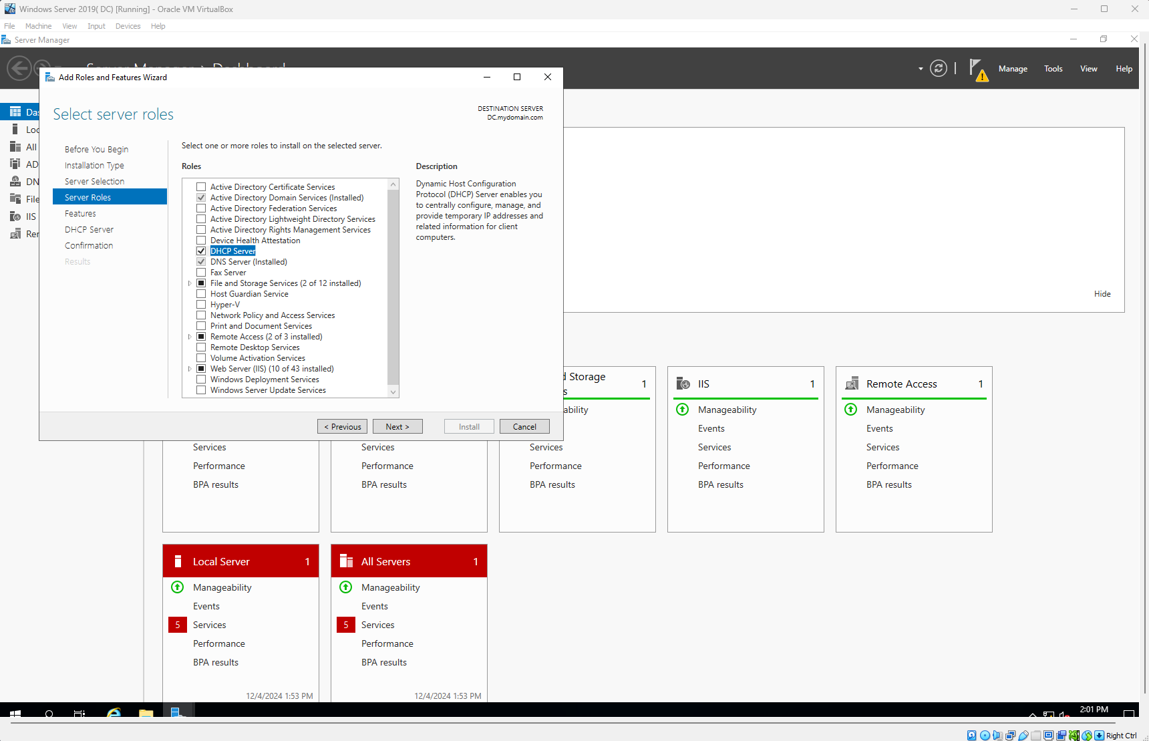Check the Fax Server role
This screenshot has height=741, width=1149.
click(201, 273)
